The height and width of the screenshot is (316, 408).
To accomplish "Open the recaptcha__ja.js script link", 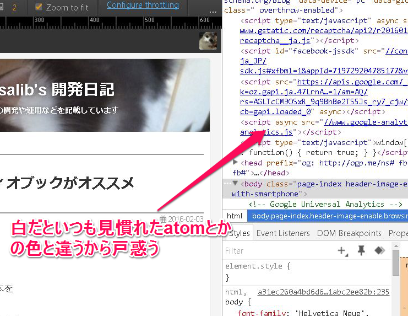I will [x=275, y=41].
